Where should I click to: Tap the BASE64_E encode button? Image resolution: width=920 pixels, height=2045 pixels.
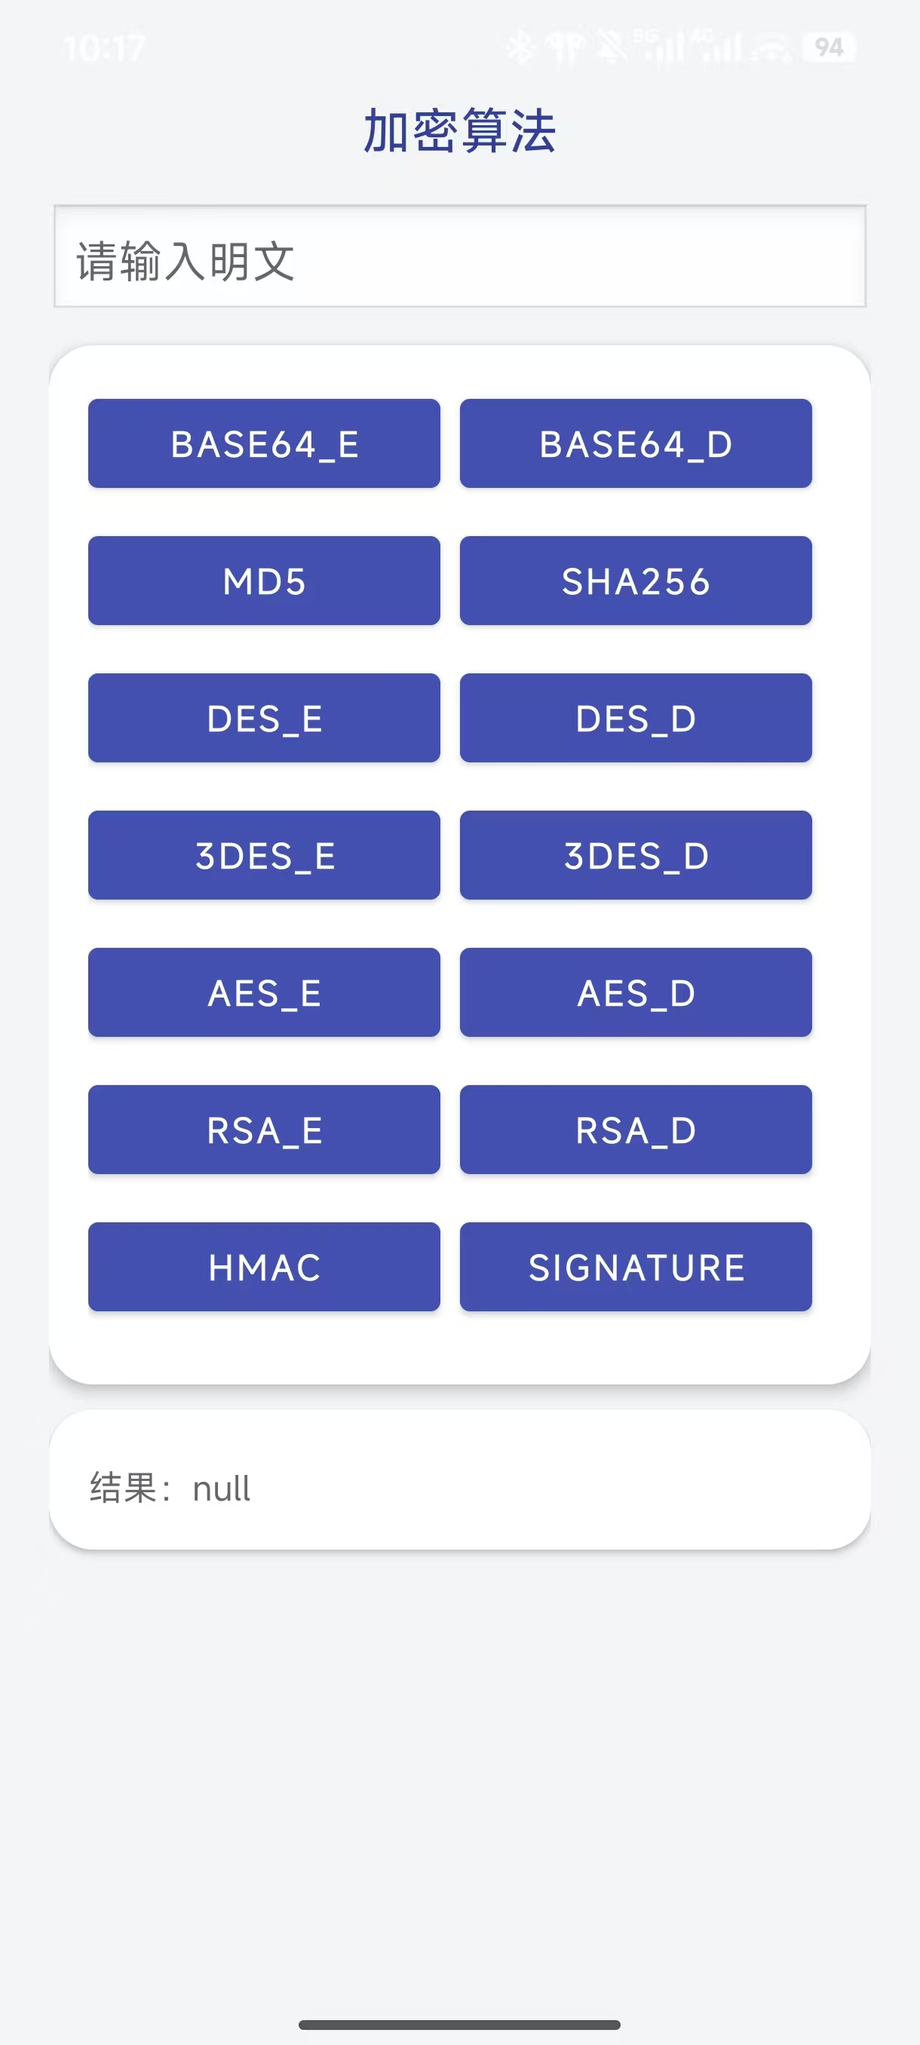(263, 443)
